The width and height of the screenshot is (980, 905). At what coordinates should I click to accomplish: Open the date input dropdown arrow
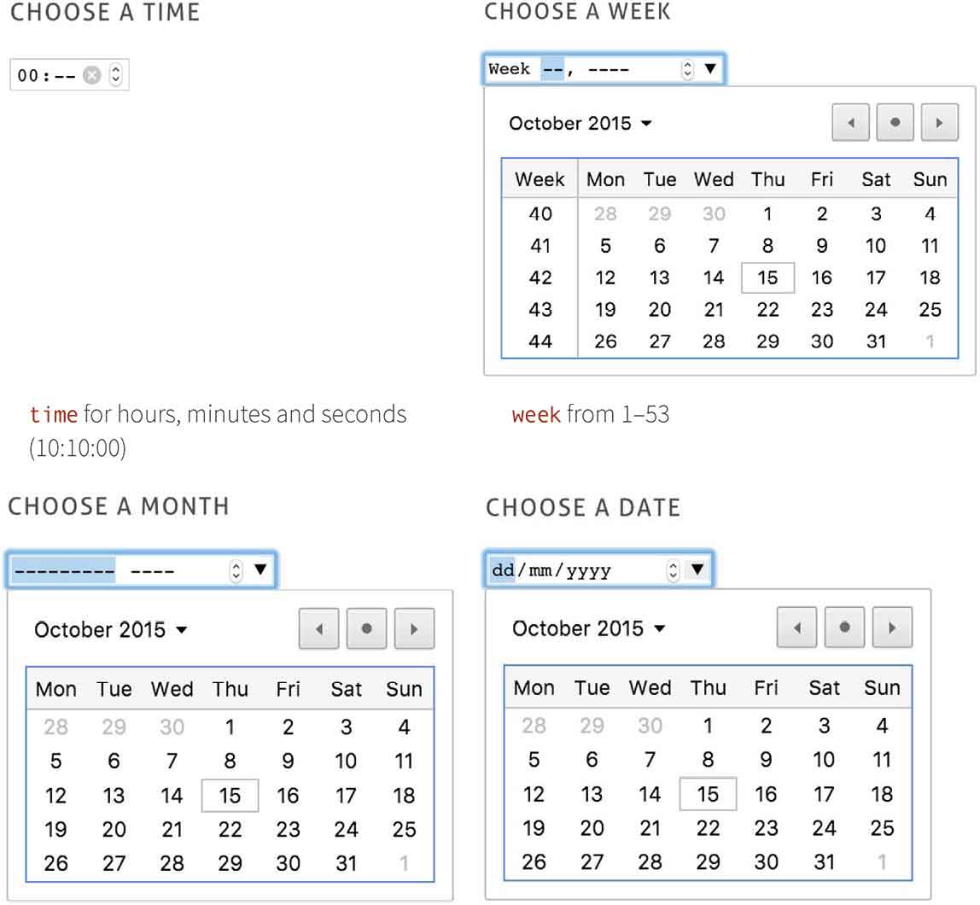[697, 569]
